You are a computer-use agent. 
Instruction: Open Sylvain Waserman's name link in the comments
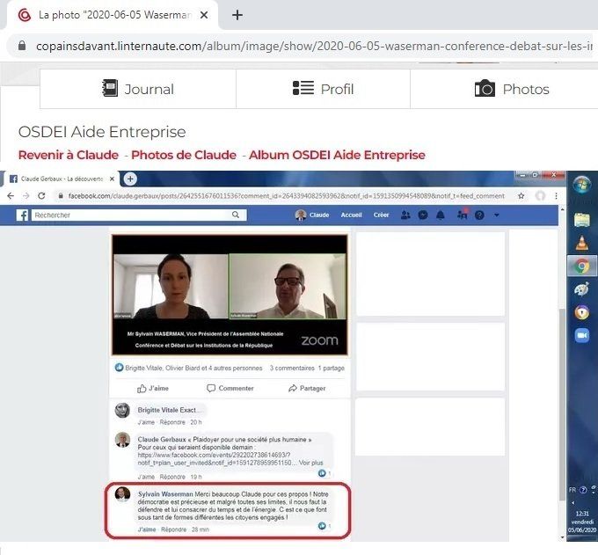coord(165,494)
